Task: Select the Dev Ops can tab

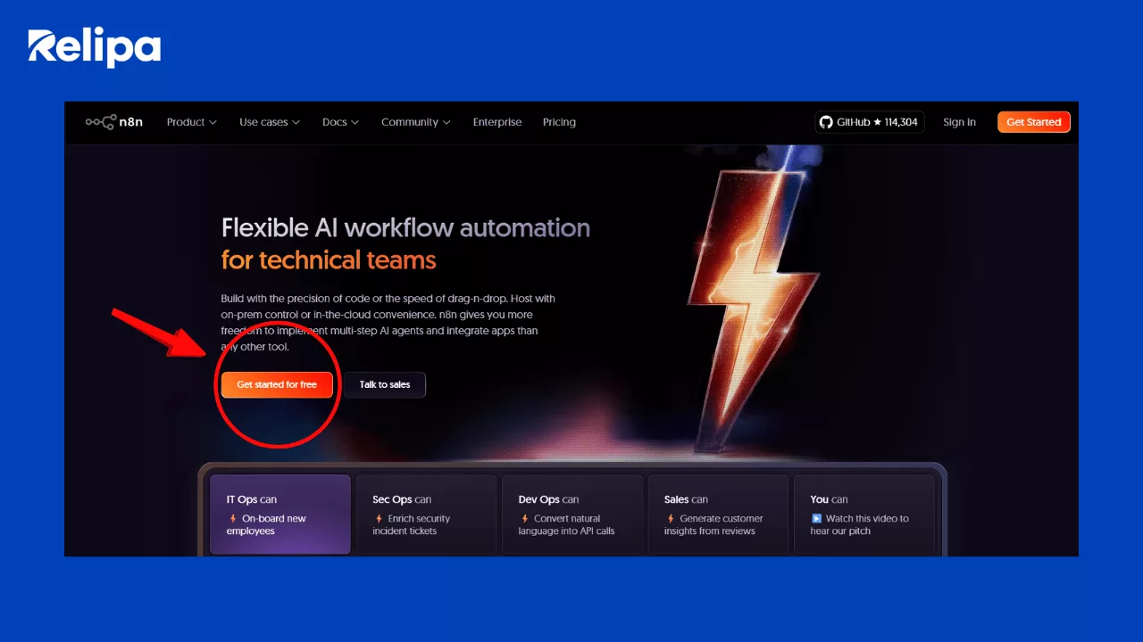Action: pyautogui.click(x=572, y=514)
